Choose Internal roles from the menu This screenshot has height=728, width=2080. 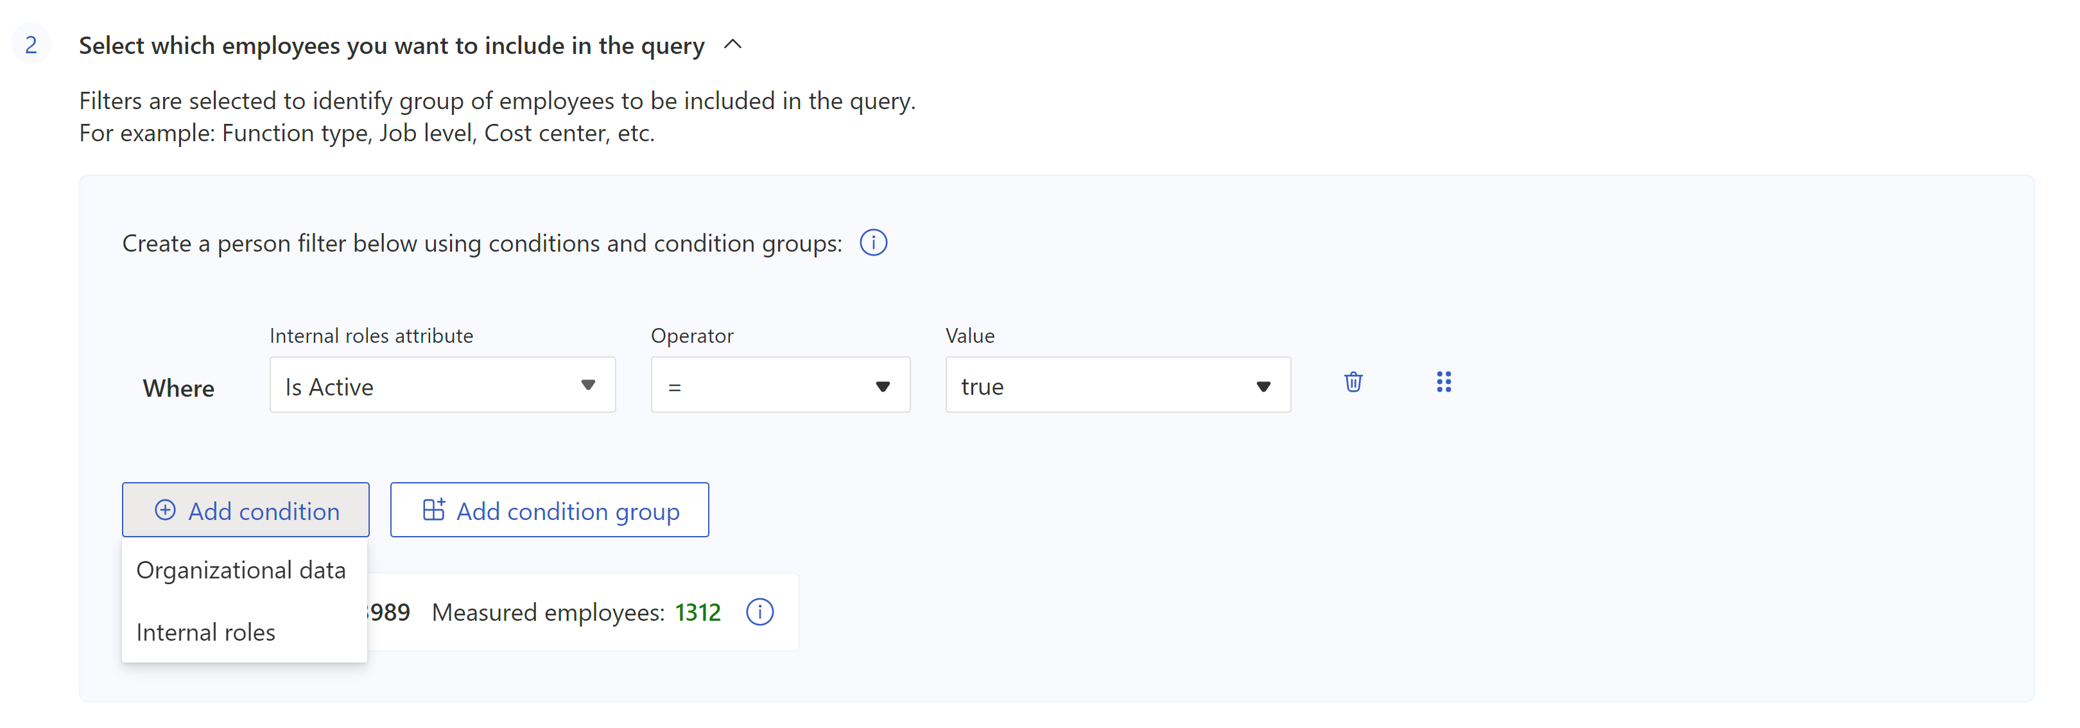206,633
